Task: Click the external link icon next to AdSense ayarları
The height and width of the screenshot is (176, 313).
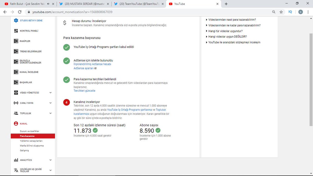Action: [x=95, y=68]
